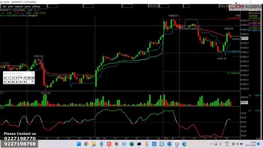Viewport: 263px width, 148px height.
Task: Open the File menu
Action: [x=5, y=7]
